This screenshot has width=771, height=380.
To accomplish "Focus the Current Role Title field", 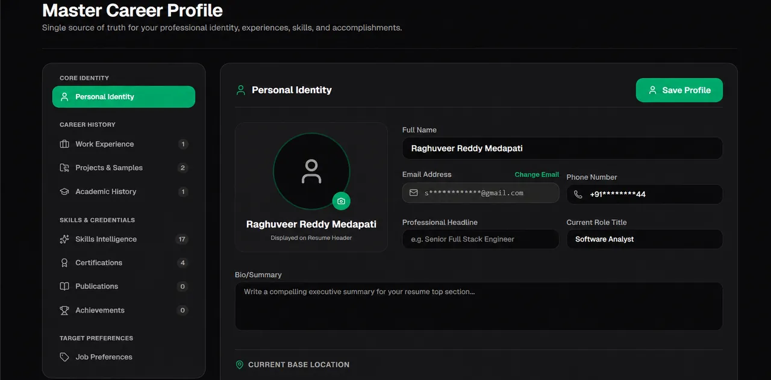I will coord(645,239).
